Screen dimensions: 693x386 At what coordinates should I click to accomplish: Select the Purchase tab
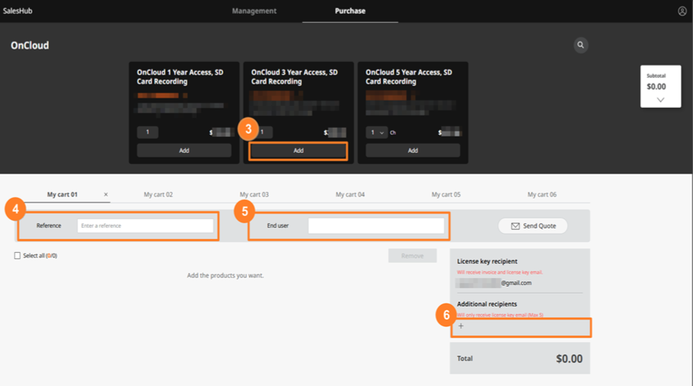(x=350, y=11)
